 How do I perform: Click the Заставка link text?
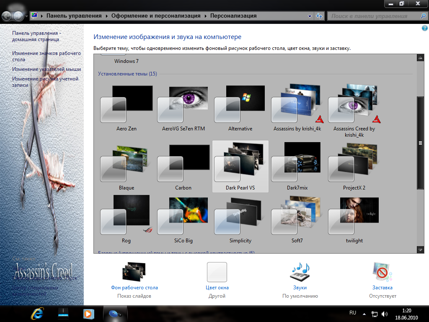(382, 288)
